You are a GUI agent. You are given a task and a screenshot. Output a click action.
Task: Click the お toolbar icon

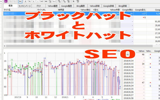pyautogui.click(x=73, y=1)
